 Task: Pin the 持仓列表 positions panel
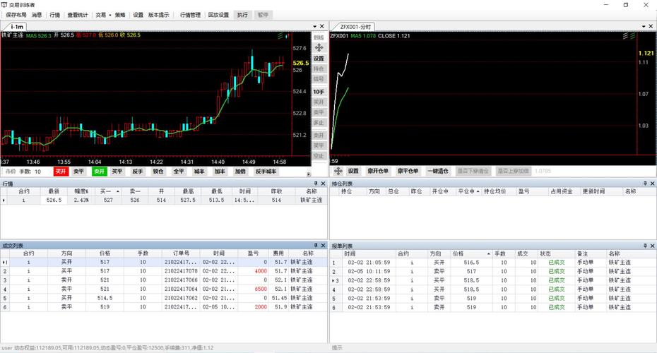(x=644, y=184)
